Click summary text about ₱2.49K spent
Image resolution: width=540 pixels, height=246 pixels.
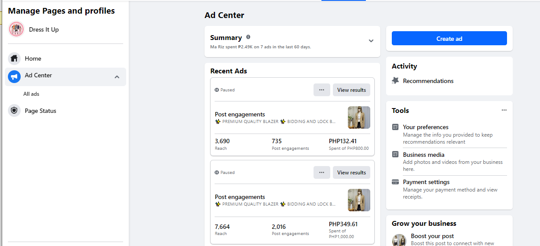pos(261,47)
